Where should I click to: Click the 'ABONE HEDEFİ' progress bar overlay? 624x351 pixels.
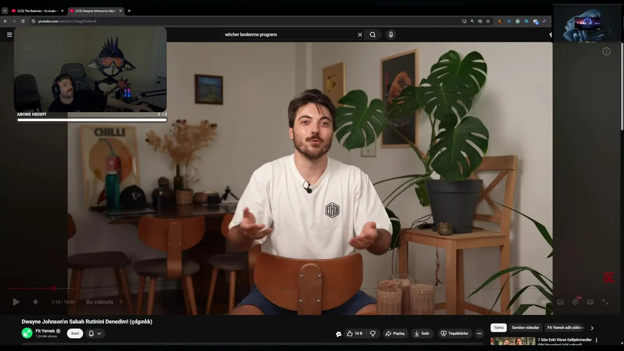pyautogui.click(x=92, y=119)
